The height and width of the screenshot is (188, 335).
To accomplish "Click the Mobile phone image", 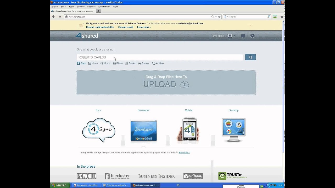I will [188, 130].
